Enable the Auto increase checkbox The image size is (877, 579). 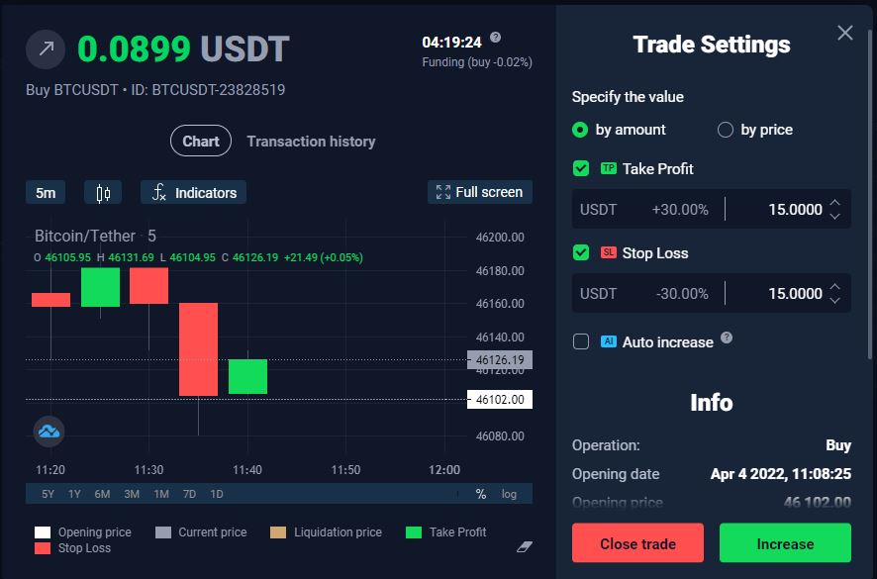(x=581, y=341)
